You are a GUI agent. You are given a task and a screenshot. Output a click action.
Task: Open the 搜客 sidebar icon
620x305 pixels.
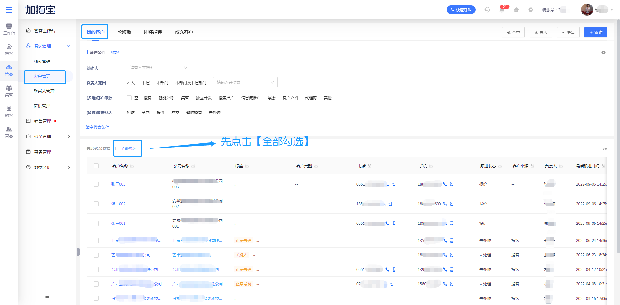[9, 50]
